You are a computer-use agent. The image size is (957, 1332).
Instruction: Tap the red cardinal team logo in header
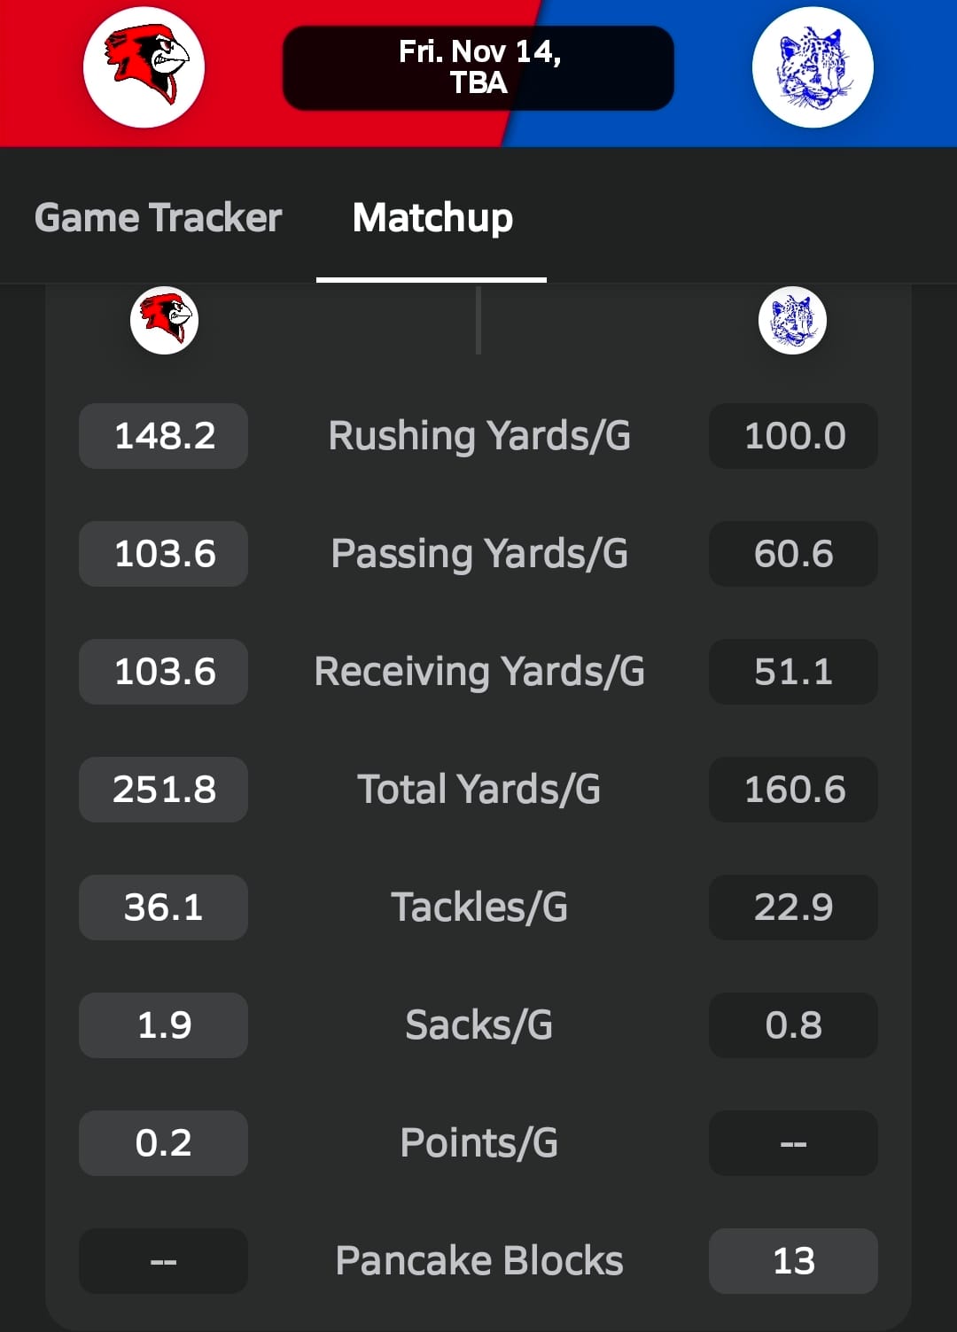144,67
